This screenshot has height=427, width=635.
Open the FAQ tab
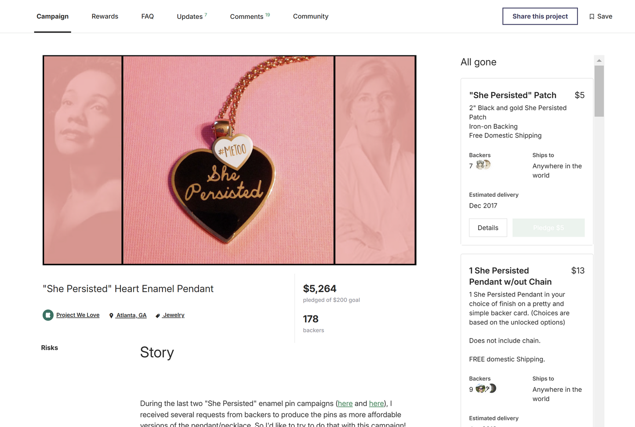click(x=147, y=16)
